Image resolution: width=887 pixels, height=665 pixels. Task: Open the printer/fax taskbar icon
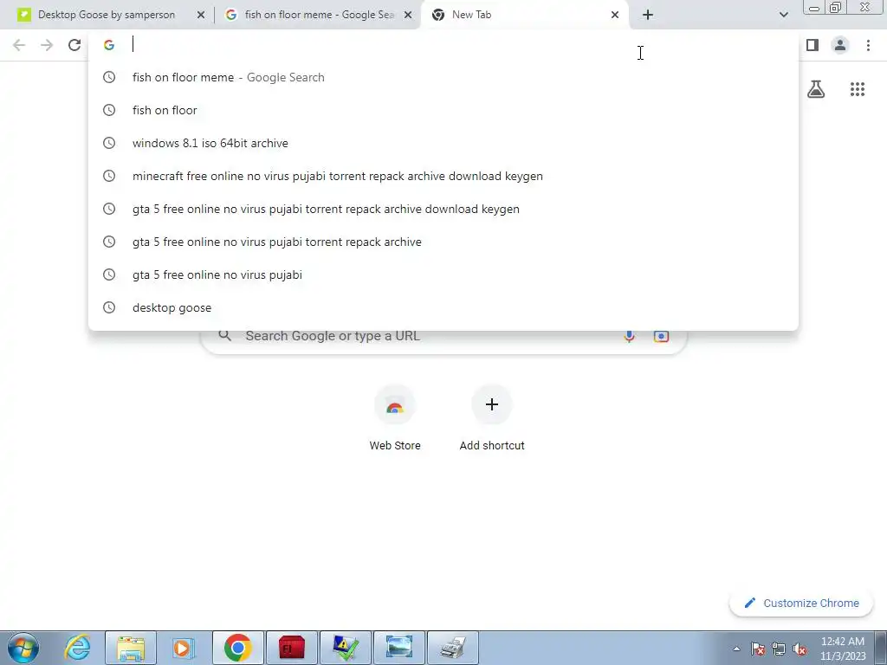click(452, 648)
